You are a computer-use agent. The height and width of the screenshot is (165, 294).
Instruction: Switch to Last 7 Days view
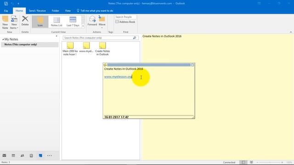click(73, 22)
